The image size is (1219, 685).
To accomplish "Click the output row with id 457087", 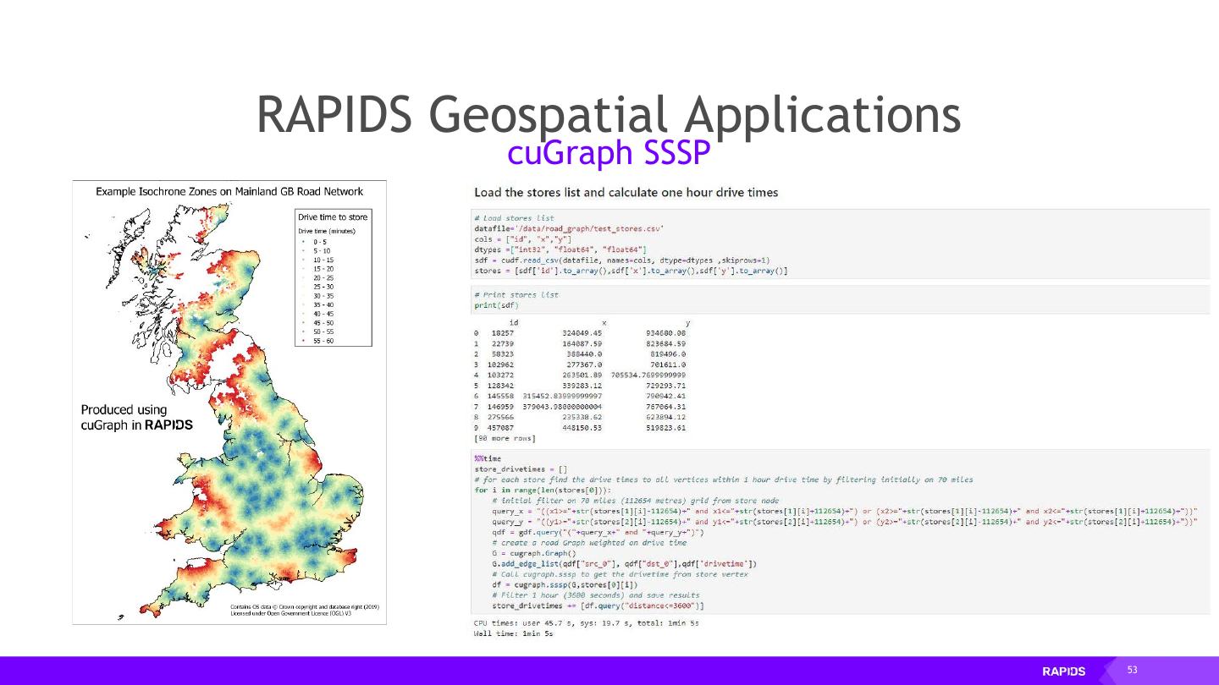I will (580, 428).
